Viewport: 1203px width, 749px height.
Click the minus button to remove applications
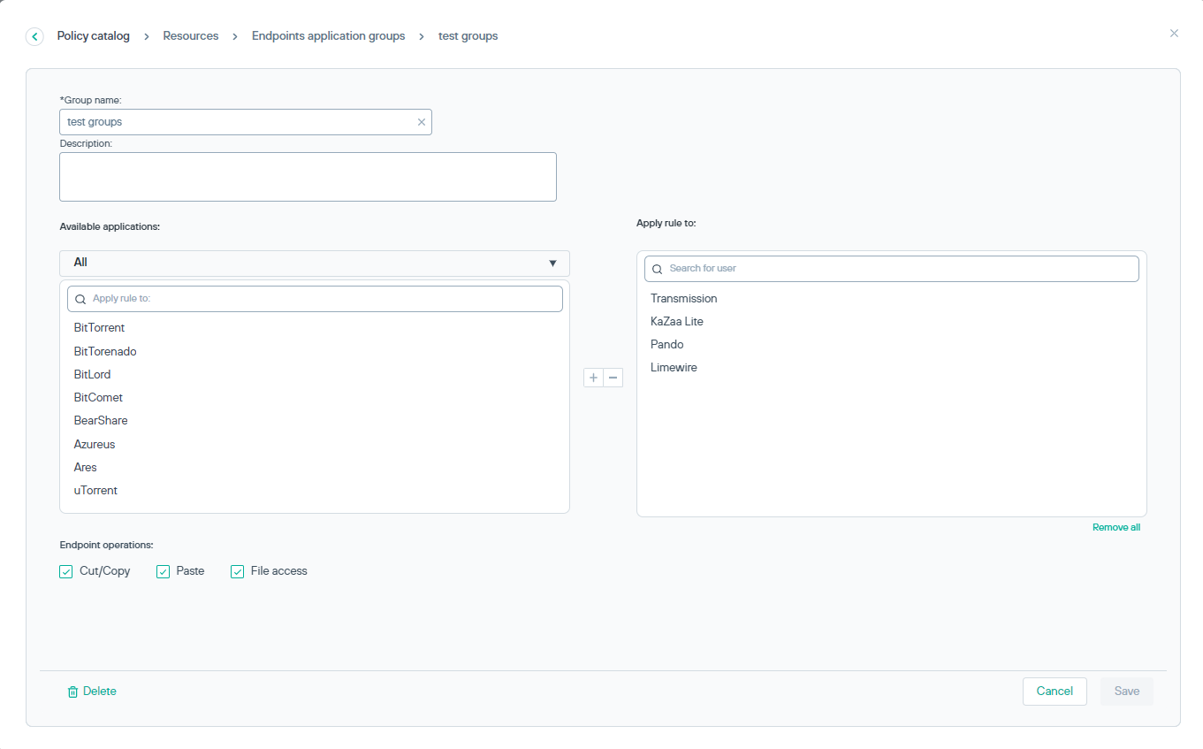[613, 377]
